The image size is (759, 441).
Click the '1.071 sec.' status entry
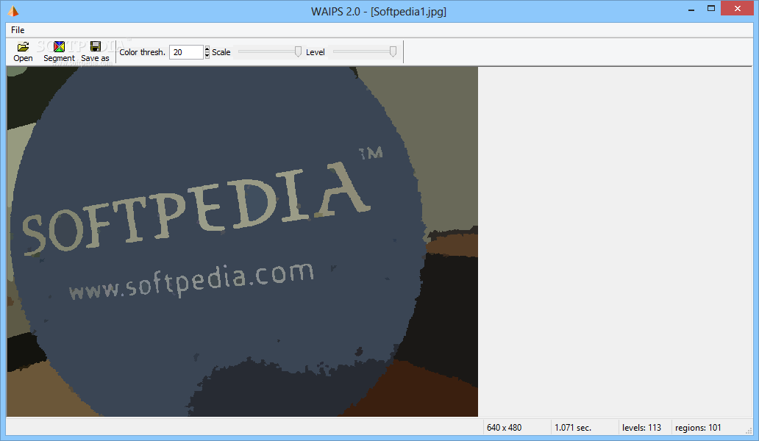(573, 428)
